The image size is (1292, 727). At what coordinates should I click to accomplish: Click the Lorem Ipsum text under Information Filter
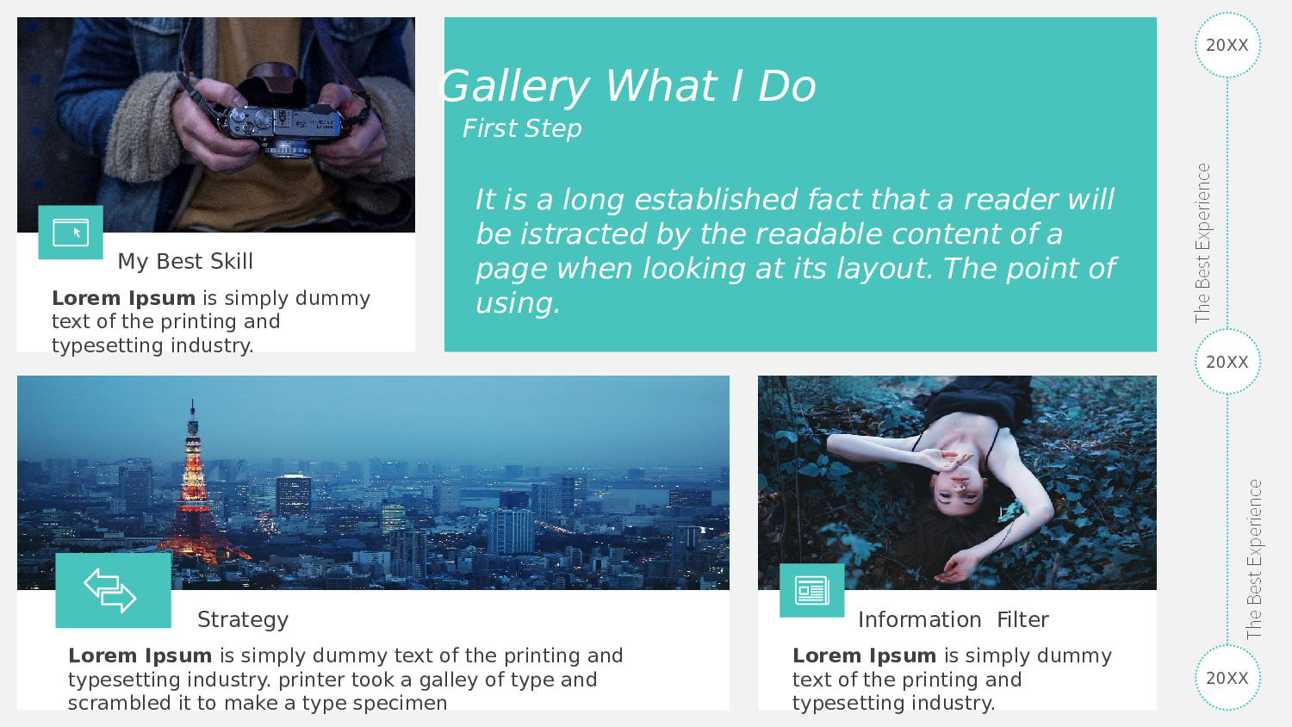point(952,680)
